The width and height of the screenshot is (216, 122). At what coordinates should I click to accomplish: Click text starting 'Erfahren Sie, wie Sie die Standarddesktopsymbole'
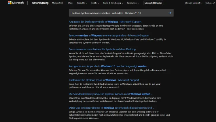click(116, 27)
